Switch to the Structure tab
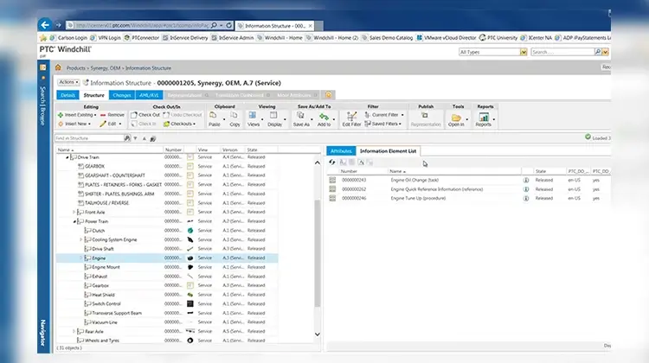649x363 pixels. pyautogui.click(x=94, y=95)
